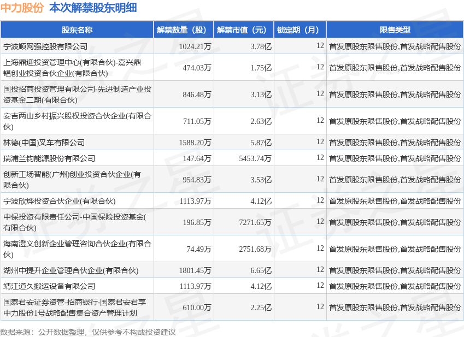This screenshot has width=464, height=337.
Task: Select the 股东名称 column header
Action: tap(77, 30)
